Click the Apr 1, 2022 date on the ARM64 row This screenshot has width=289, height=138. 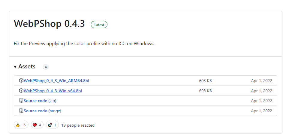click(261, 81)
